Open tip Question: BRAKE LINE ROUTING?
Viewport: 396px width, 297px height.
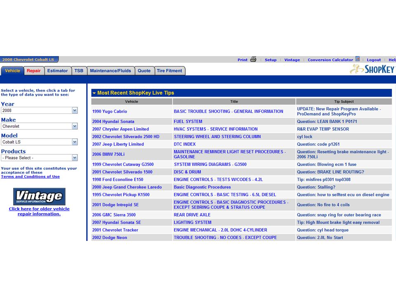(x=330, y=172)
